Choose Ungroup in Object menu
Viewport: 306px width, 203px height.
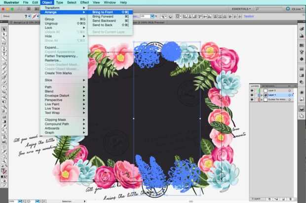click(x=64, y=23)
